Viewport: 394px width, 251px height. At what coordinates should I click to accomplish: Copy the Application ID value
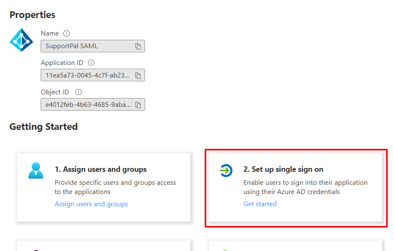tap(138, 75)
